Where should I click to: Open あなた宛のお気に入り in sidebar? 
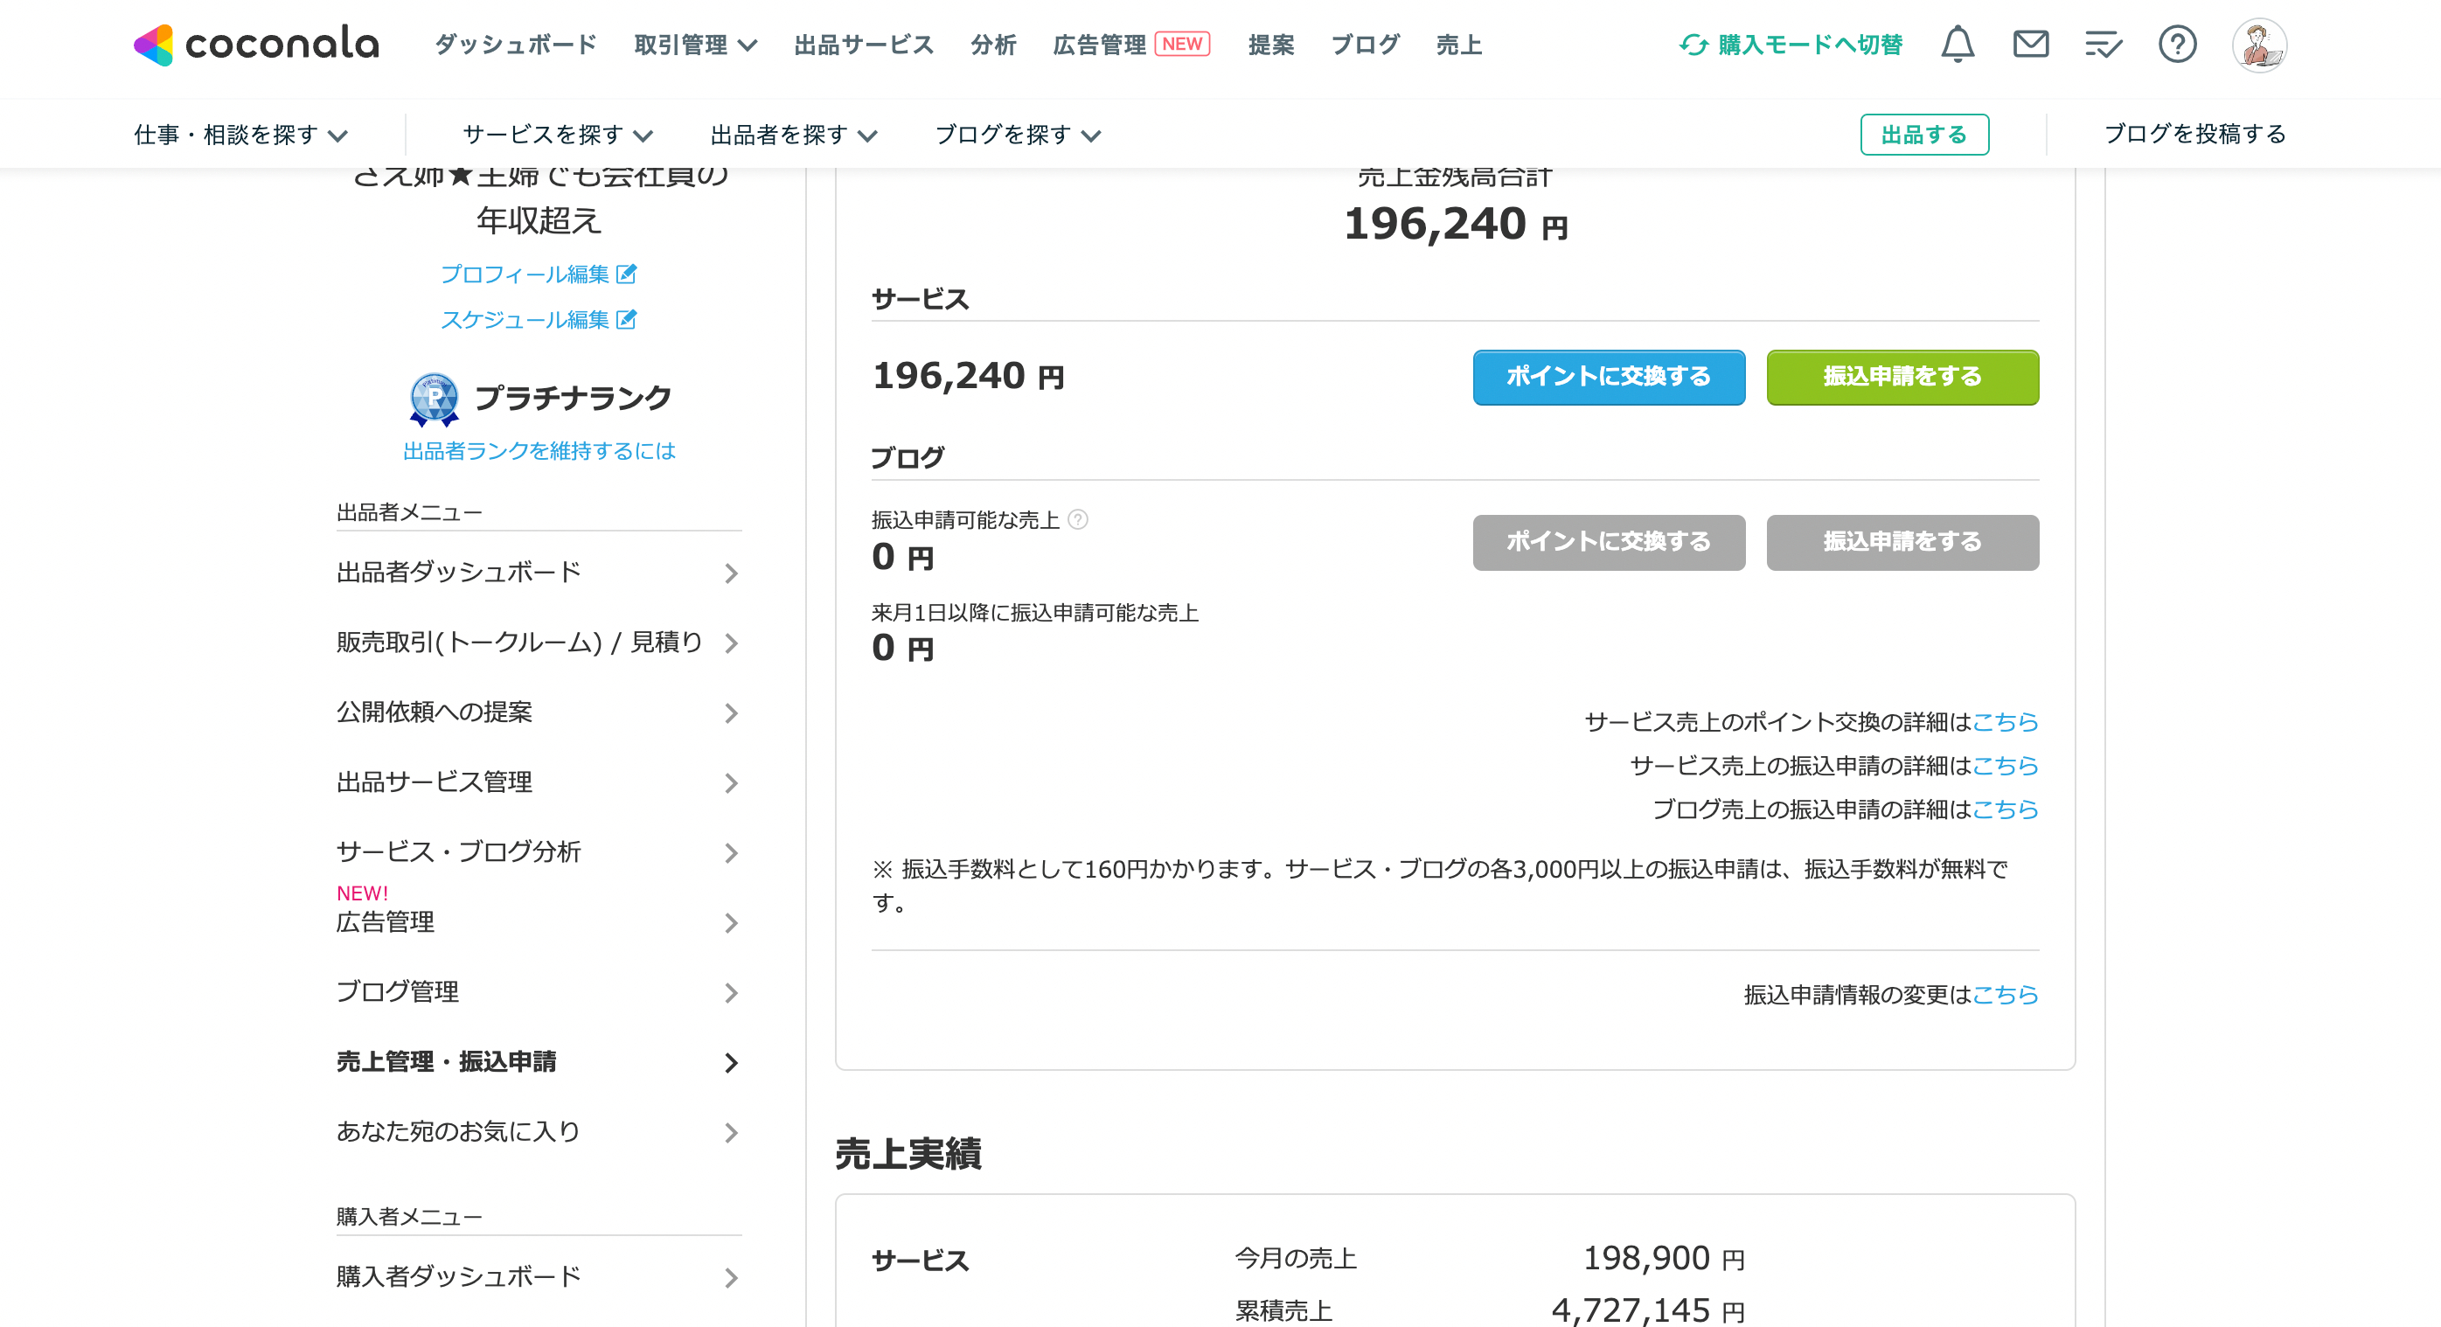pos(539,1132)
